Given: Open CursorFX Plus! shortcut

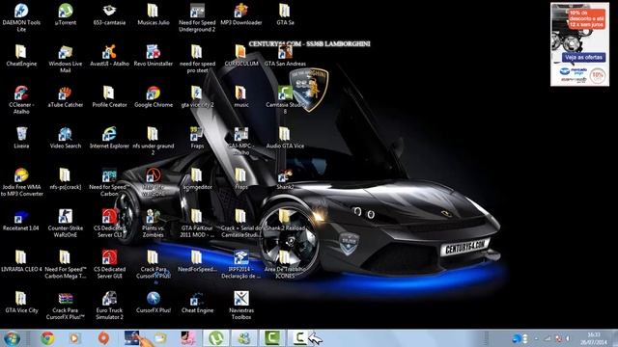Looking at the screenshot, I should point(154,302).
